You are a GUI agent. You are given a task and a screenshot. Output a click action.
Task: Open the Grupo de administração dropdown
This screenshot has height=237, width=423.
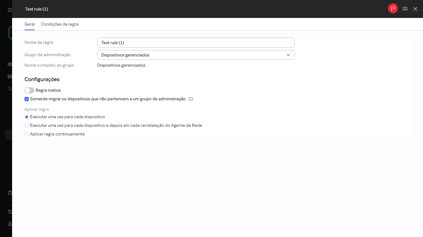tap(196, 55)
